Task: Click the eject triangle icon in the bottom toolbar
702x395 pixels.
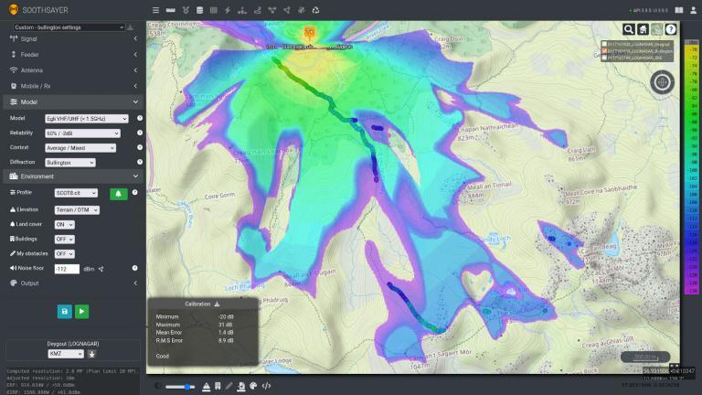Action: [x=206, y=386]
